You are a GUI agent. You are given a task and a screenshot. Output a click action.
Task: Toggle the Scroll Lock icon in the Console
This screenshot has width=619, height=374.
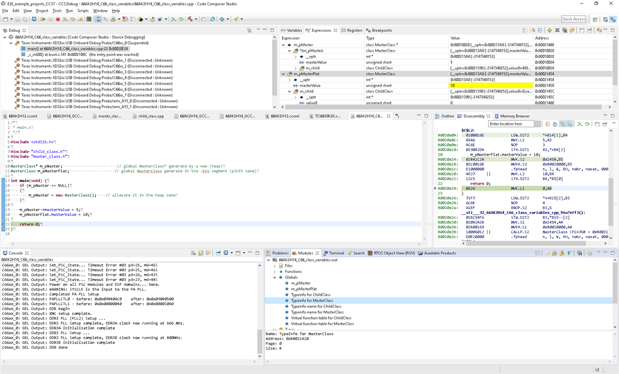click(201, 253)
